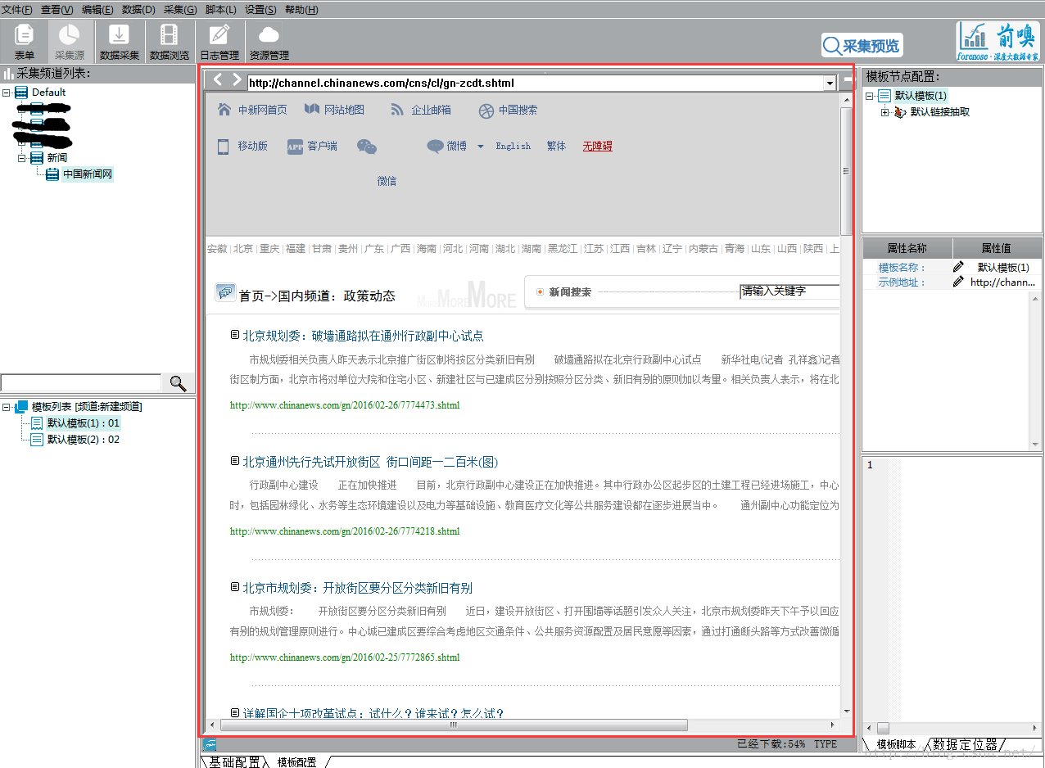
Task: Click the 繁体 link
Action: (556, 147)
